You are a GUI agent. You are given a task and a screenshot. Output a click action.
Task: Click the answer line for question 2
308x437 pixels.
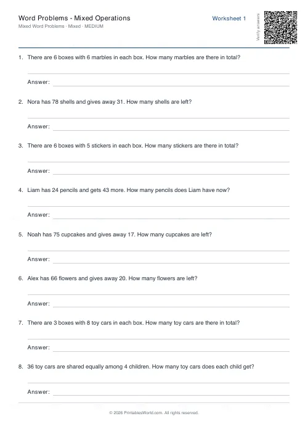click(171, 128)
